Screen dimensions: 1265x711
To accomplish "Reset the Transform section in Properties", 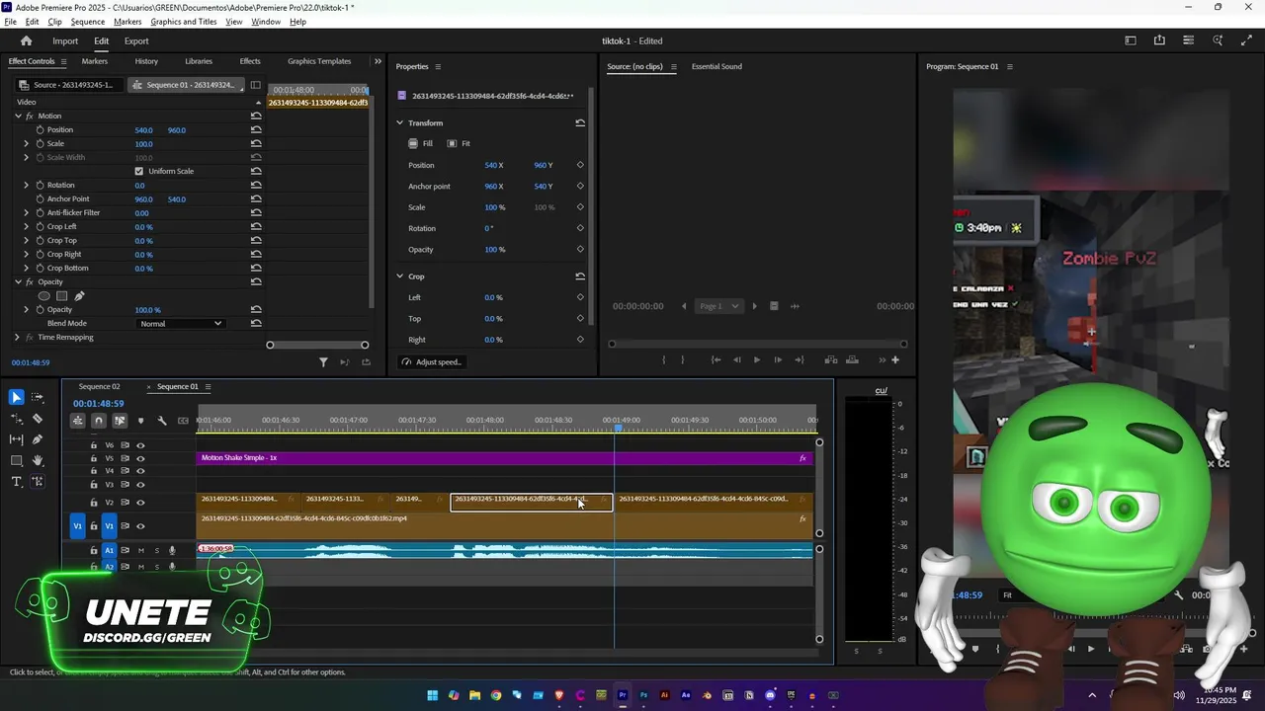I will tap(580, 122).
